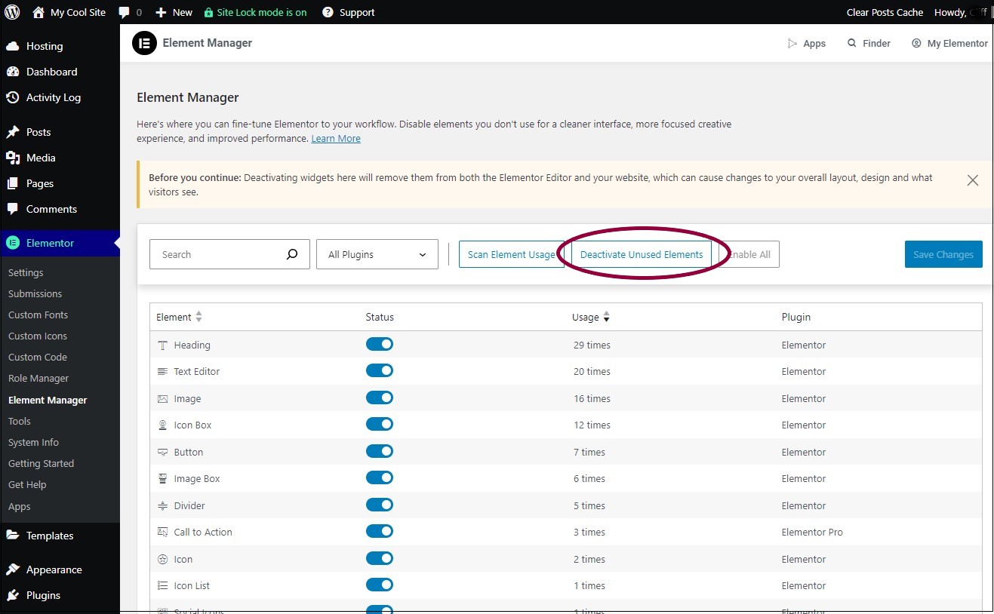Viewport: 994px width, 614px height.
Task: Click the WordPress logo in the admin bar
Action: [x=12, y=11]
